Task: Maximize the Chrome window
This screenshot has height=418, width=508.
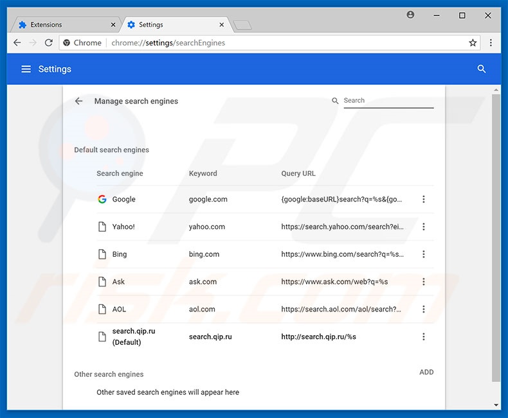Action: click(462, 15)
